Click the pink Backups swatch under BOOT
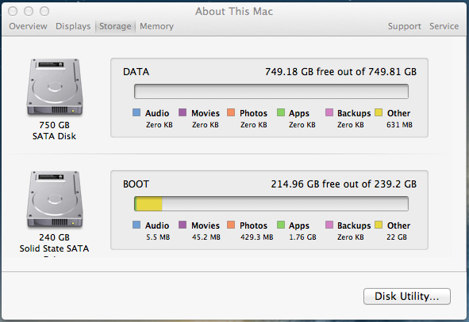 point(329,225)
